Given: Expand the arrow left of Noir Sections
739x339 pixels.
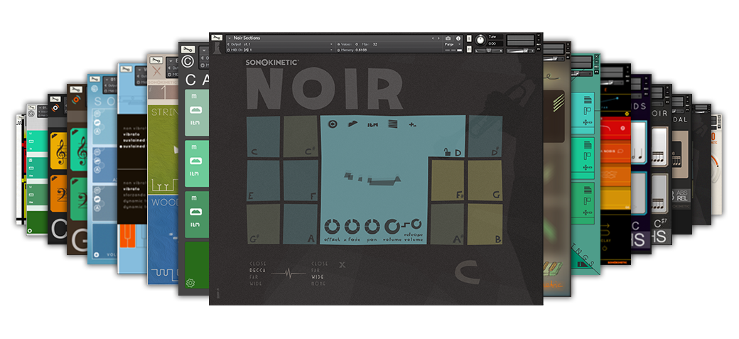Looking at the screenshot, I should pos(229,38).
